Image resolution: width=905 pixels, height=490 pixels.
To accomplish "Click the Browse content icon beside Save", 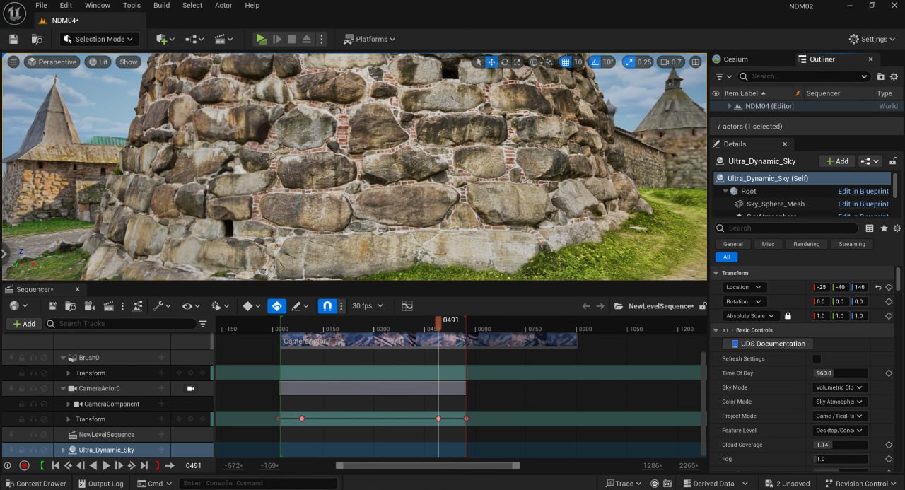I will point(37,39).
